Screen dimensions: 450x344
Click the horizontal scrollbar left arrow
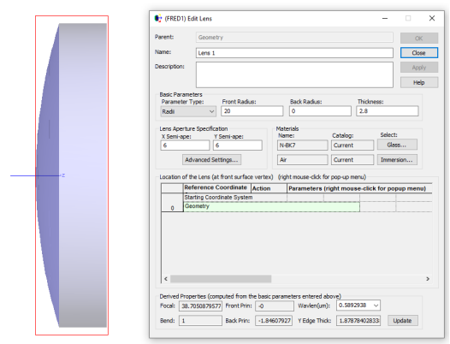point(166,279)
